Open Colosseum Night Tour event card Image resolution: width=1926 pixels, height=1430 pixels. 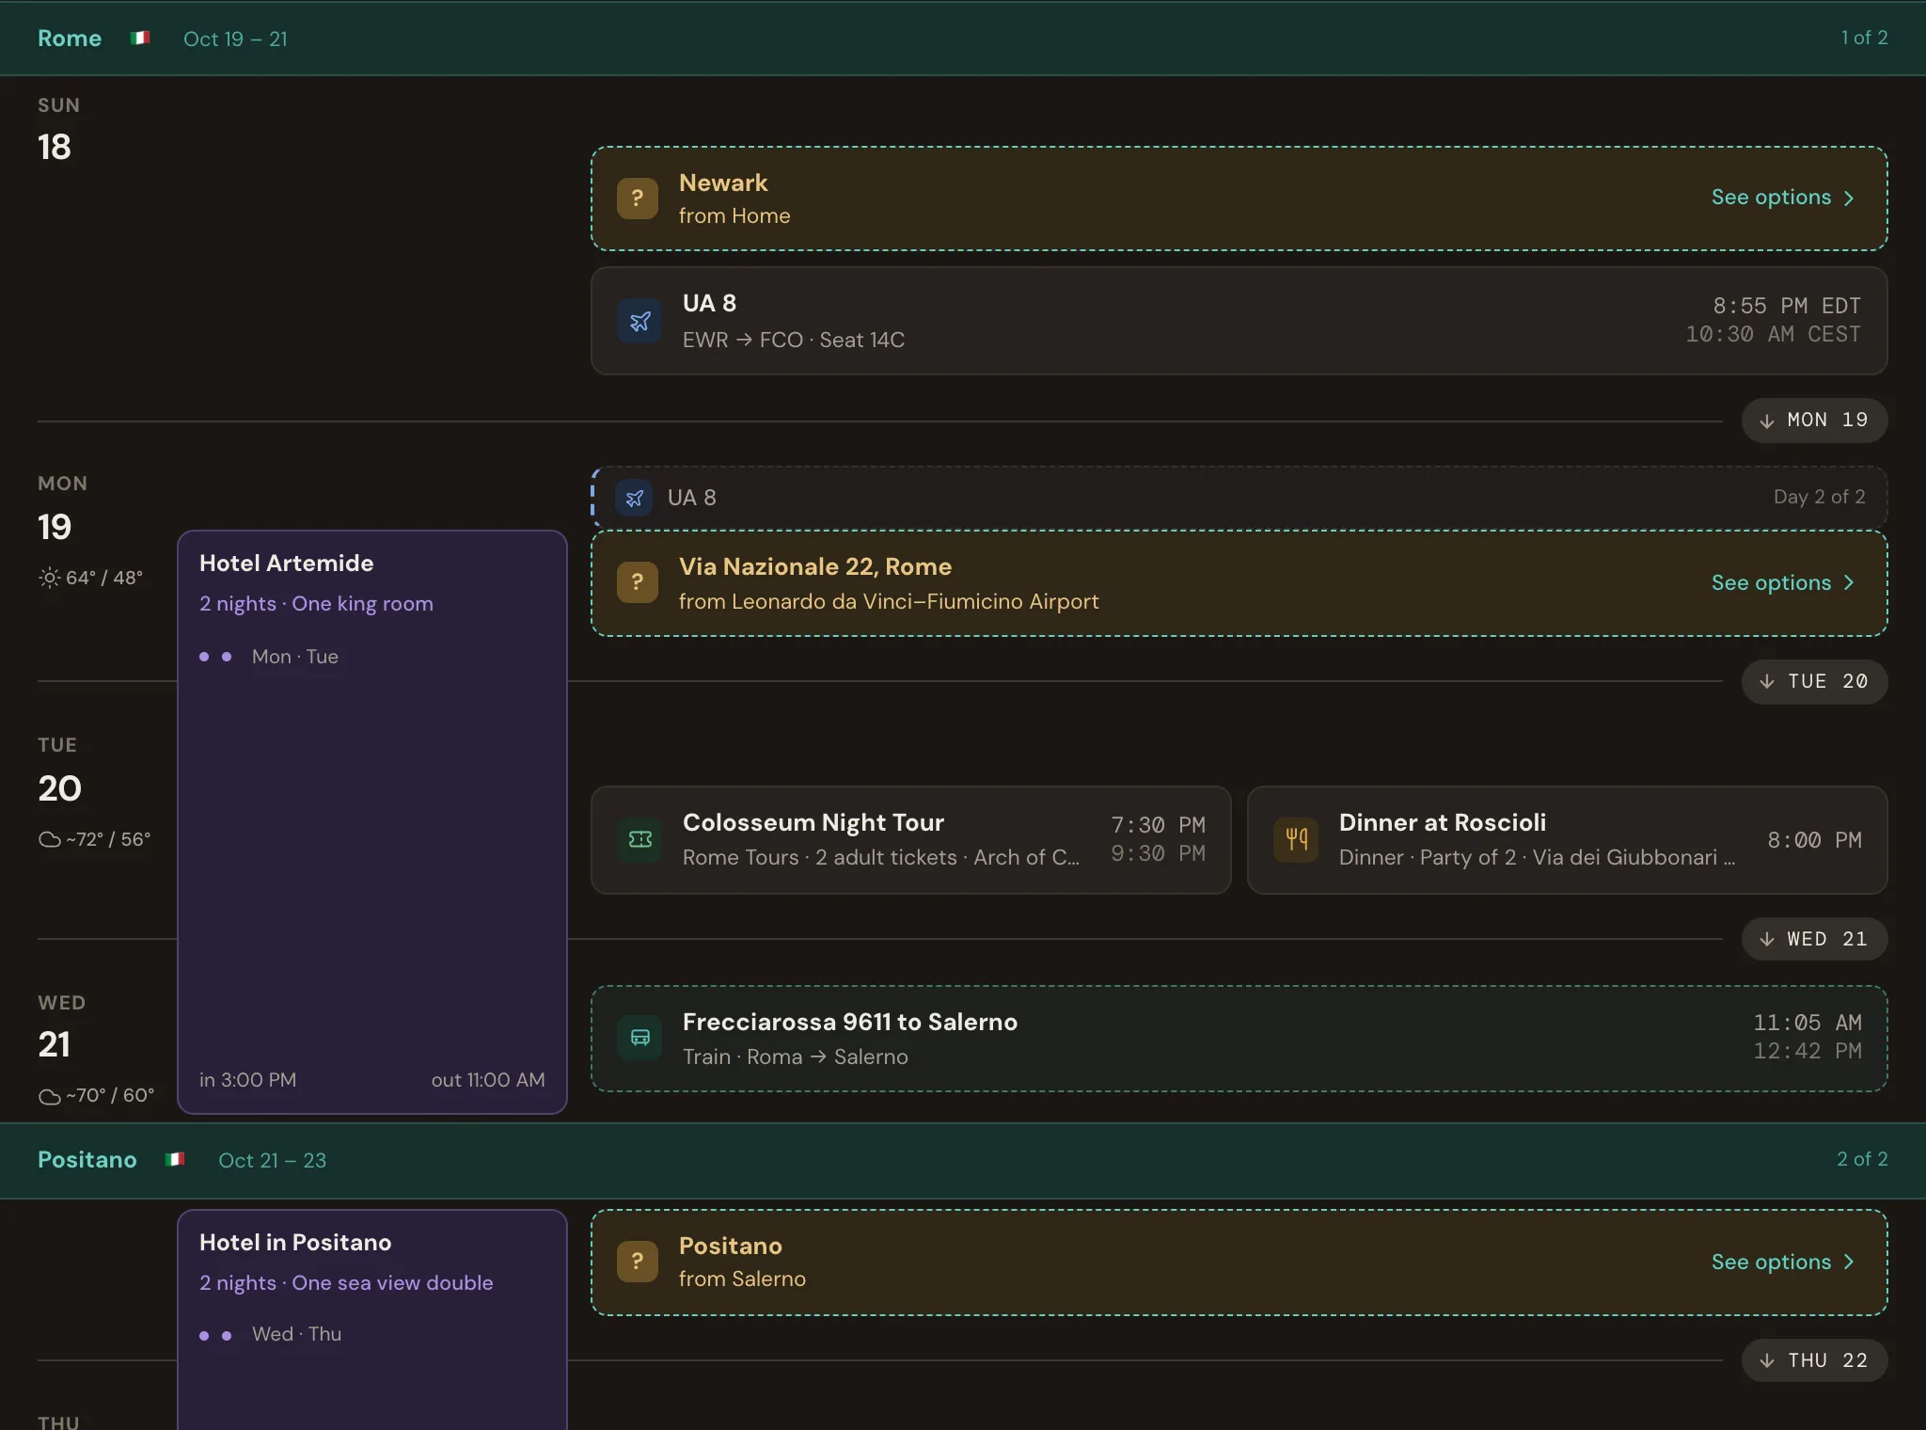[x=910, y=840]
